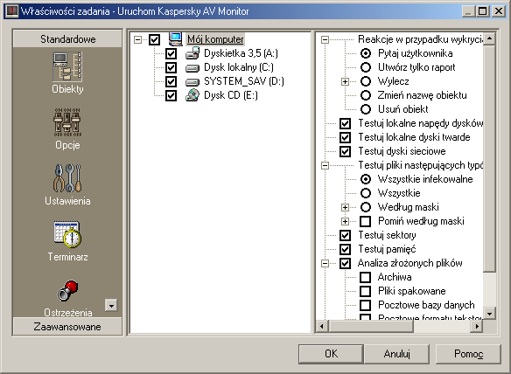Click the vertical scrollbar thumb
Image resolution: width=511 pixels, height=374 pixels.
pos(489,158)
